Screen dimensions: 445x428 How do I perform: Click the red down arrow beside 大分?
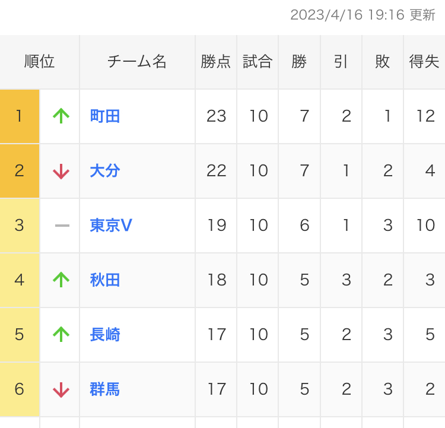(61, 171)
